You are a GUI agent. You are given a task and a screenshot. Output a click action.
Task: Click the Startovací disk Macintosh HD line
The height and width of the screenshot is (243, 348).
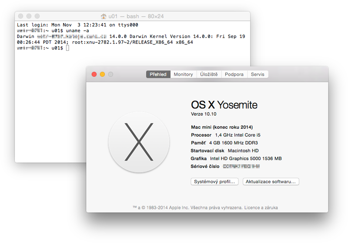point(224,150)
